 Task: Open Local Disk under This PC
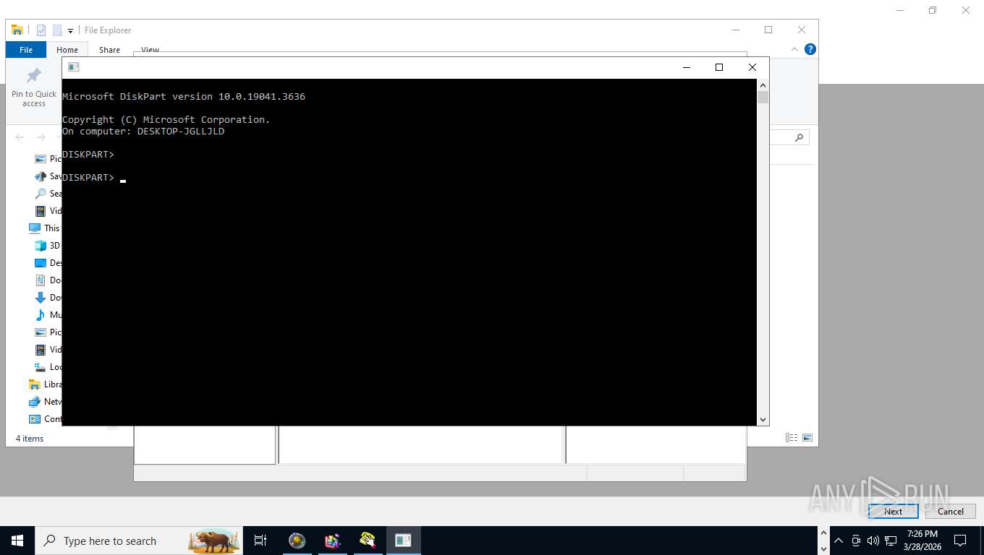[x=48, y=367]
